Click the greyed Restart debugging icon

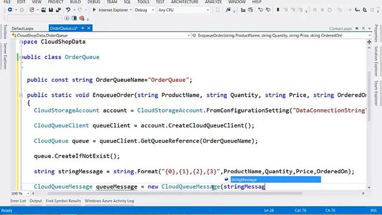click(329, 10)
